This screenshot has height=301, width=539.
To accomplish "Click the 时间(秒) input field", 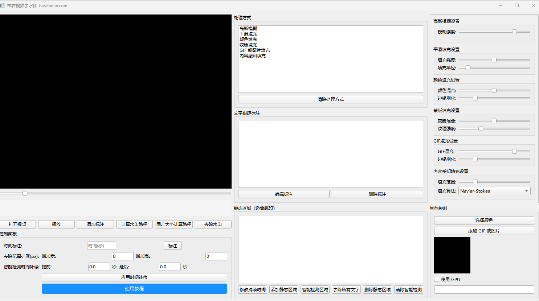I will [x=102, y=246].
